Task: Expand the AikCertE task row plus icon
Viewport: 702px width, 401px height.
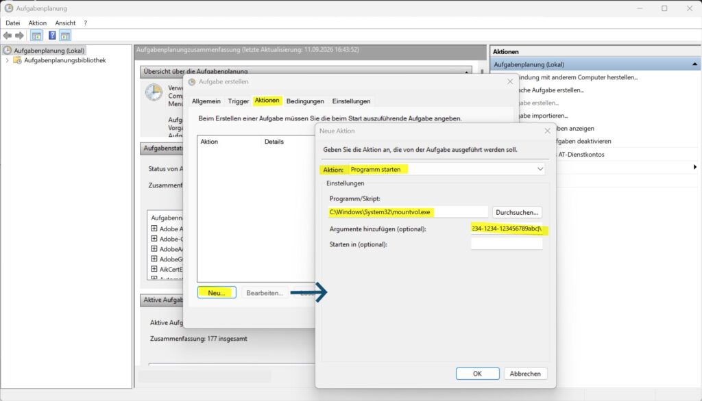Action: [x=154, y=269]
